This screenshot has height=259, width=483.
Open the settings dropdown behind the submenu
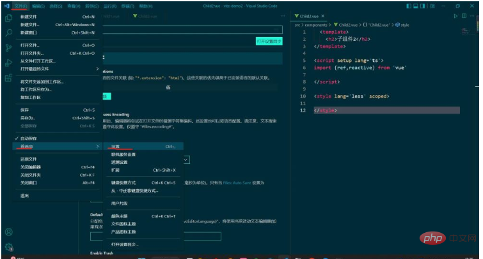(x=186, y=159)
